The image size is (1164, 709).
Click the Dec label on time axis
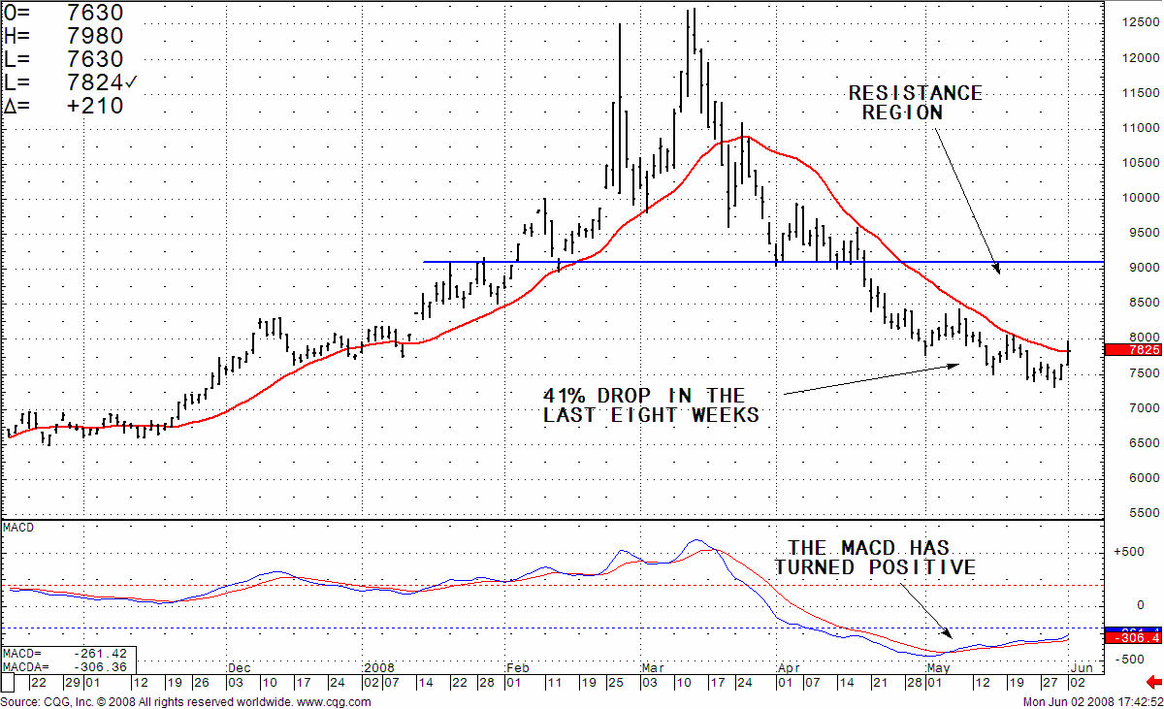(239, 668)
